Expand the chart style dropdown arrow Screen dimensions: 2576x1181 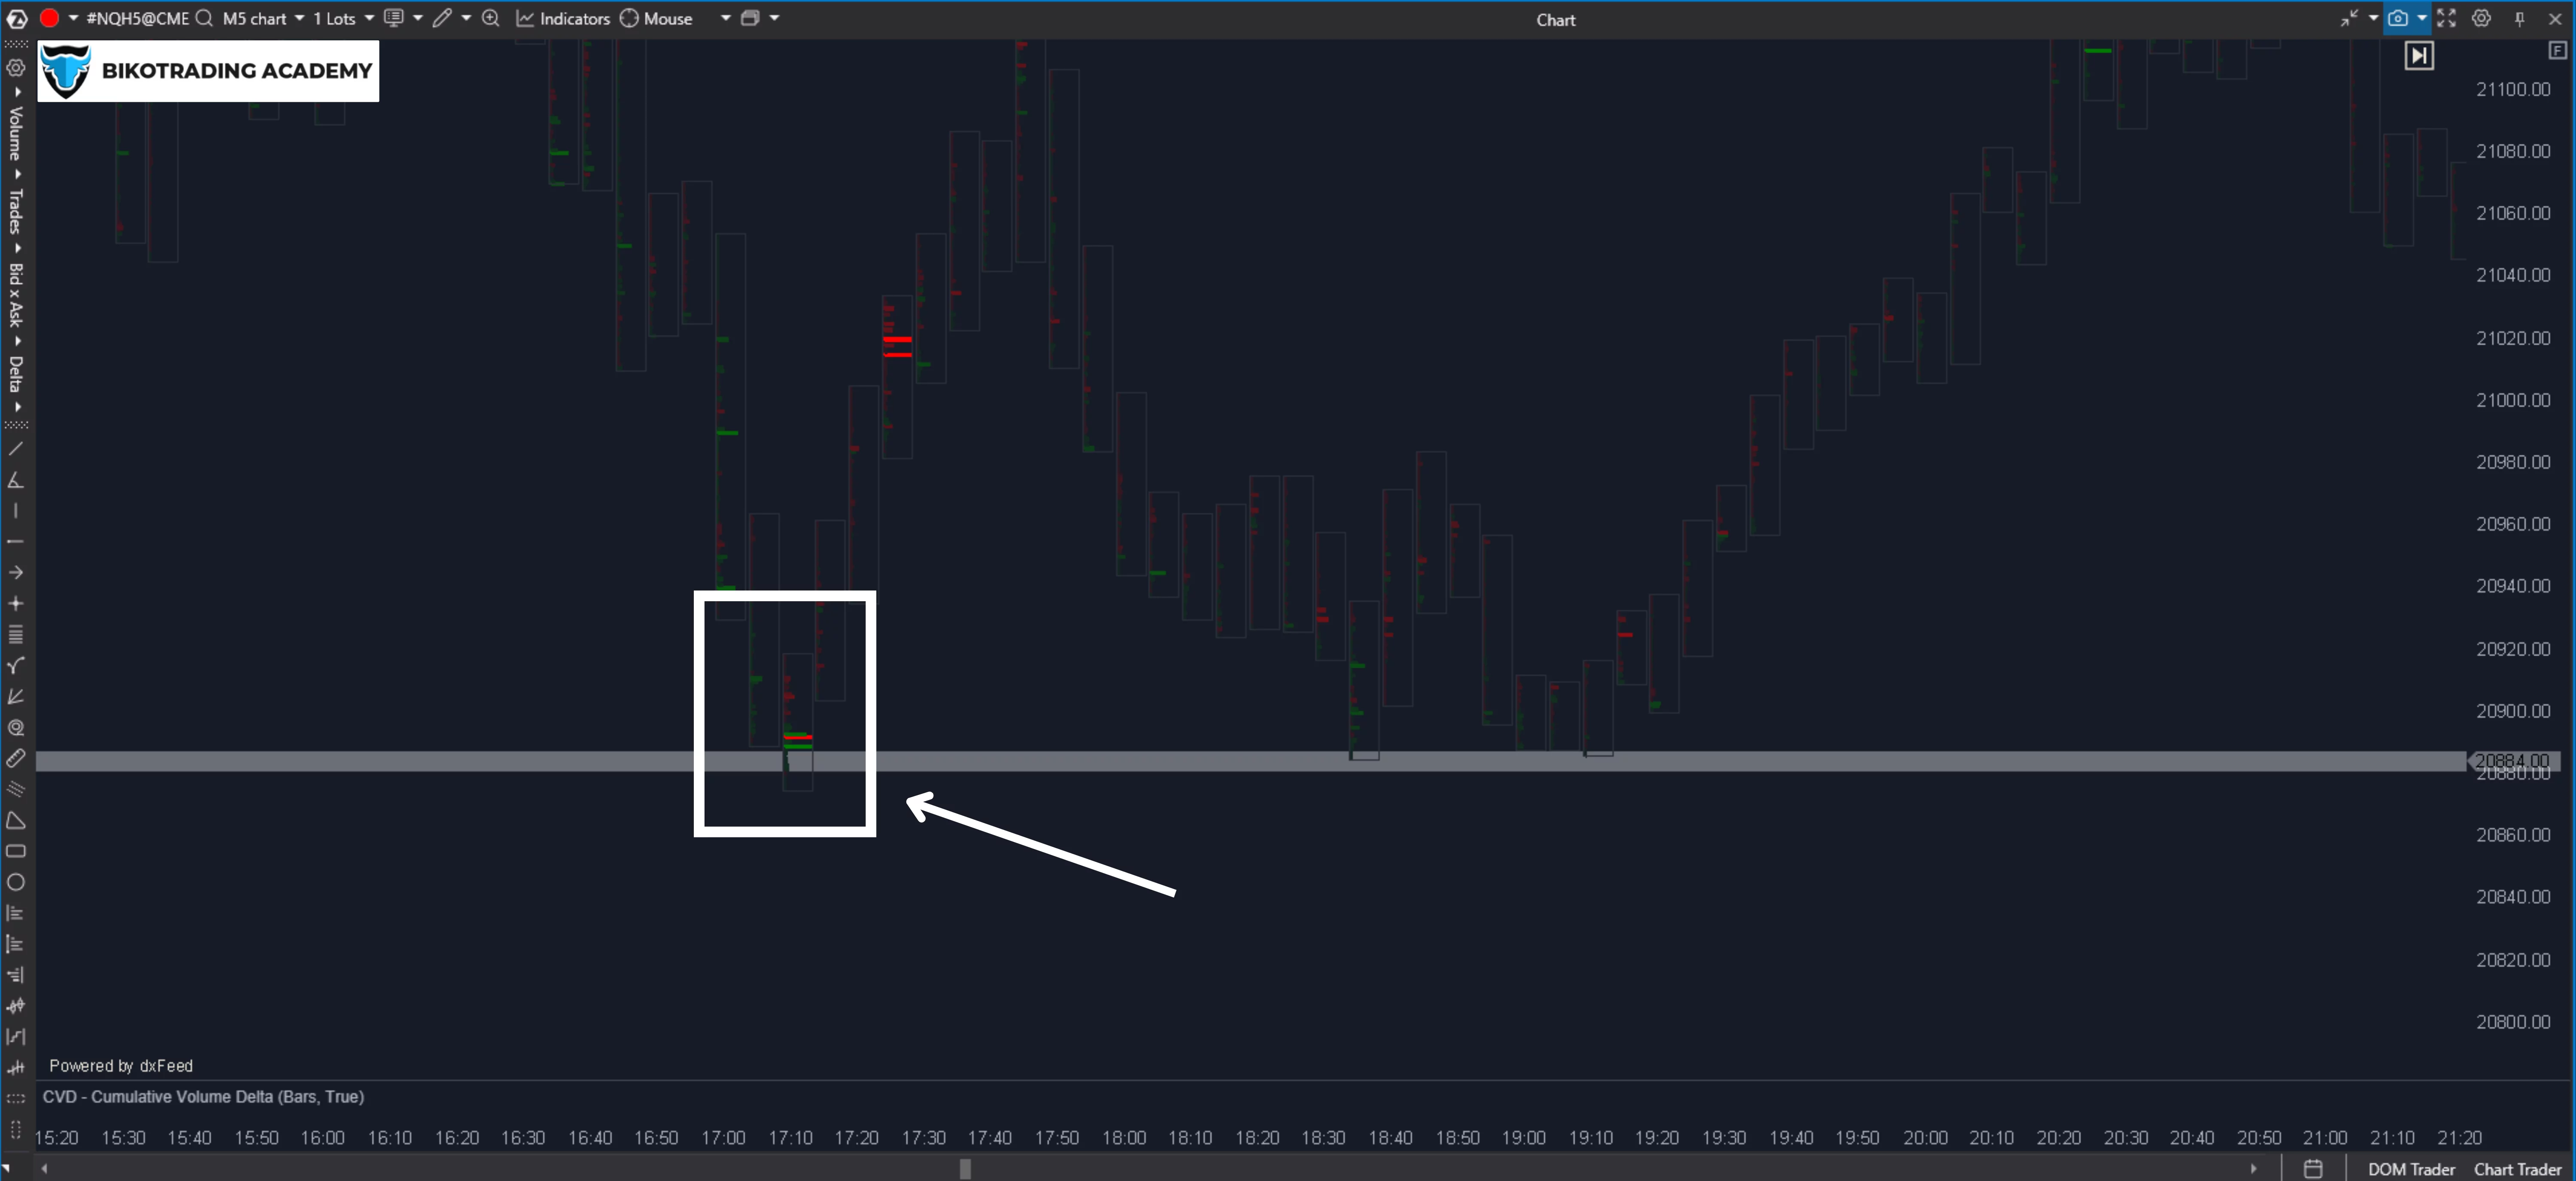(418, 18)
